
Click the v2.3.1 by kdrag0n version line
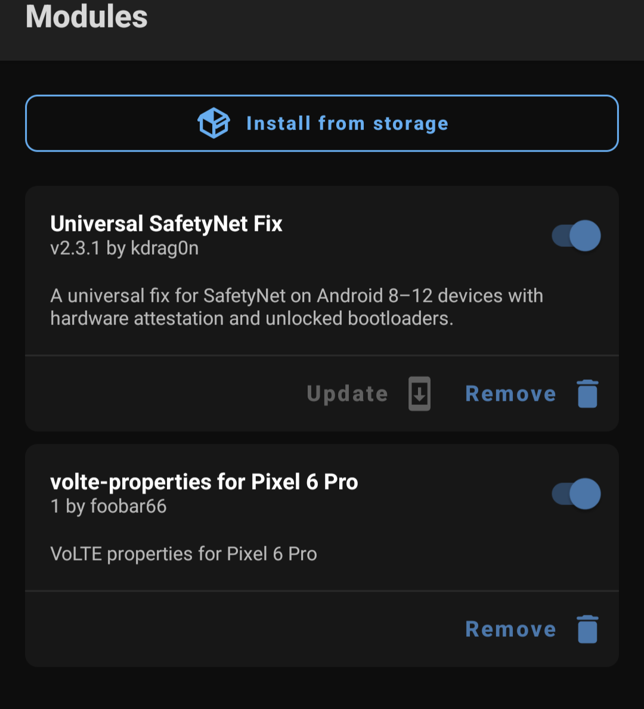pyautogui.click(x=125, y=248)
